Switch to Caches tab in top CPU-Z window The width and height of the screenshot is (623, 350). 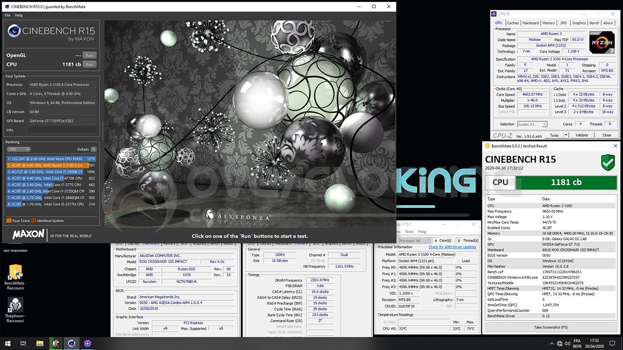point(513,23)
